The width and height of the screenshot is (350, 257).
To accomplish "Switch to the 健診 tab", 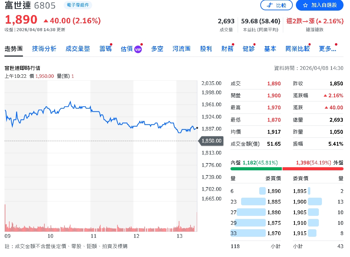I will pyautogui.click(x=248, y=49).
